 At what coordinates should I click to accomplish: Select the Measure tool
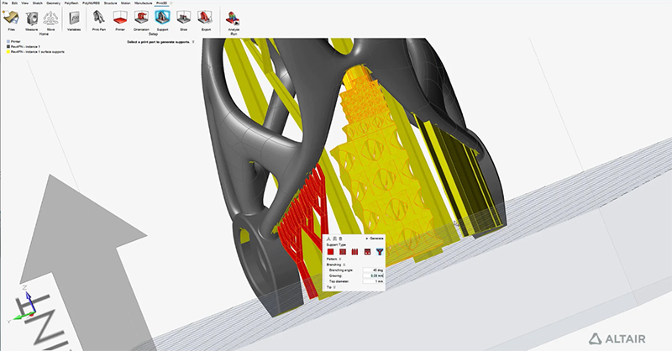point(31,20)
